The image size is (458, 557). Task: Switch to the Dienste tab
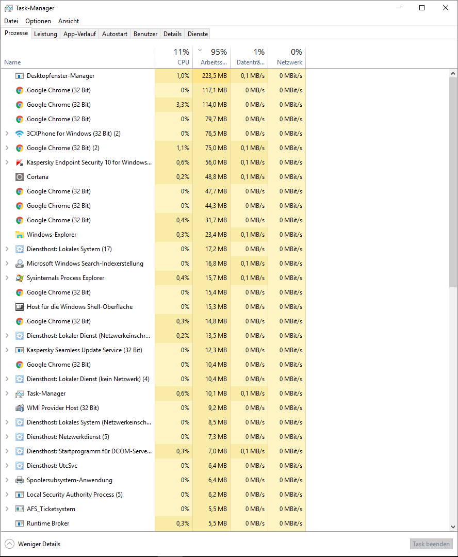(198, 34)
